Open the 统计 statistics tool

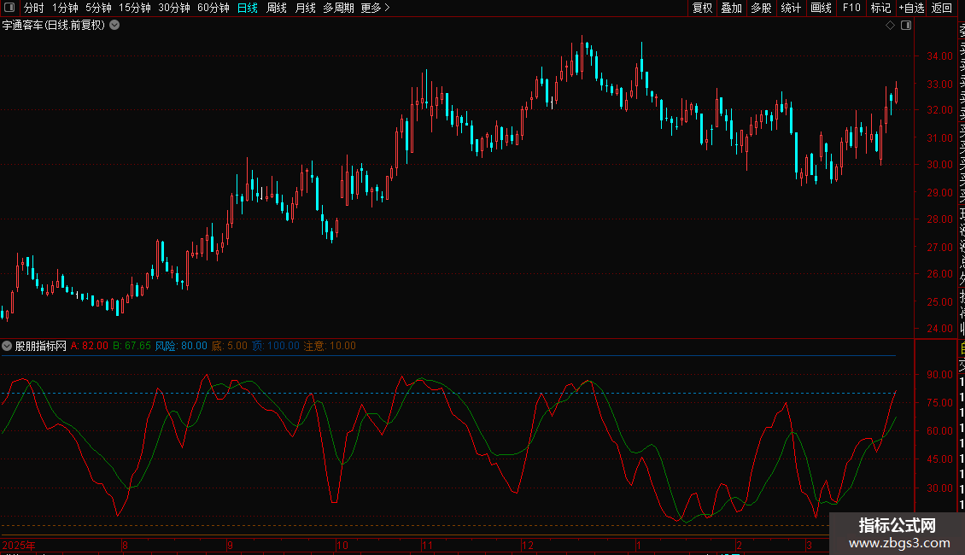[791, 8]
